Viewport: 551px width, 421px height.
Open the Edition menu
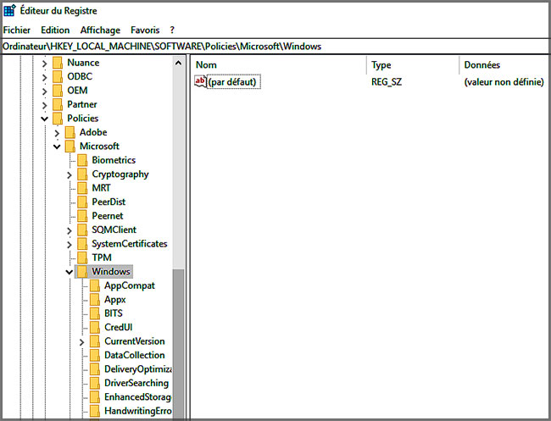tap(55, 30)
